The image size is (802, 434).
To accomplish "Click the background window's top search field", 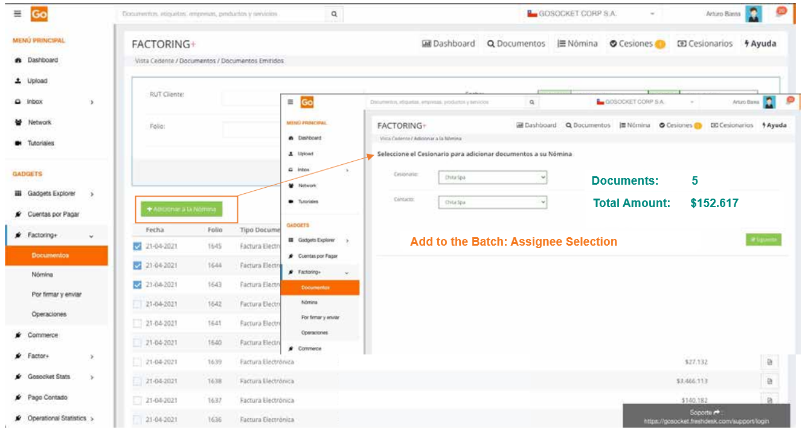I will (x=222, y=14).
